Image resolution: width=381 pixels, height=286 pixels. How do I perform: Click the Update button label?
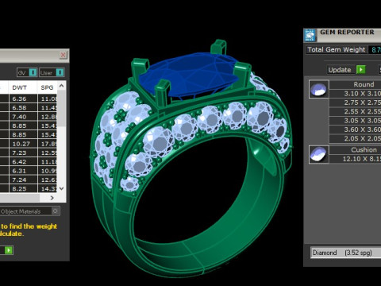340,70
